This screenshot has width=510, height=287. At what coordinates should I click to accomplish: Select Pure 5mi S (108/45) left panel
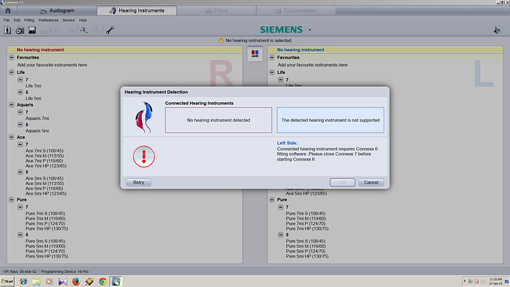pyautogui.click(x=45, y=241)
